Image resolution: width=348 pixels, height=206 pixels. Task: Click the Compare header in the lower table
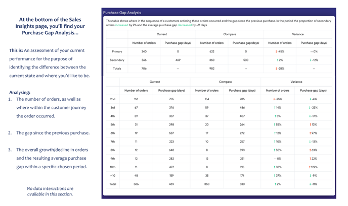point(225,82)
